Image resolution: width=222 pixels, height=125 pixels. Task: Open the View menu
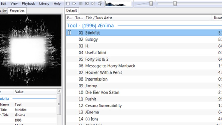point(14,4)
